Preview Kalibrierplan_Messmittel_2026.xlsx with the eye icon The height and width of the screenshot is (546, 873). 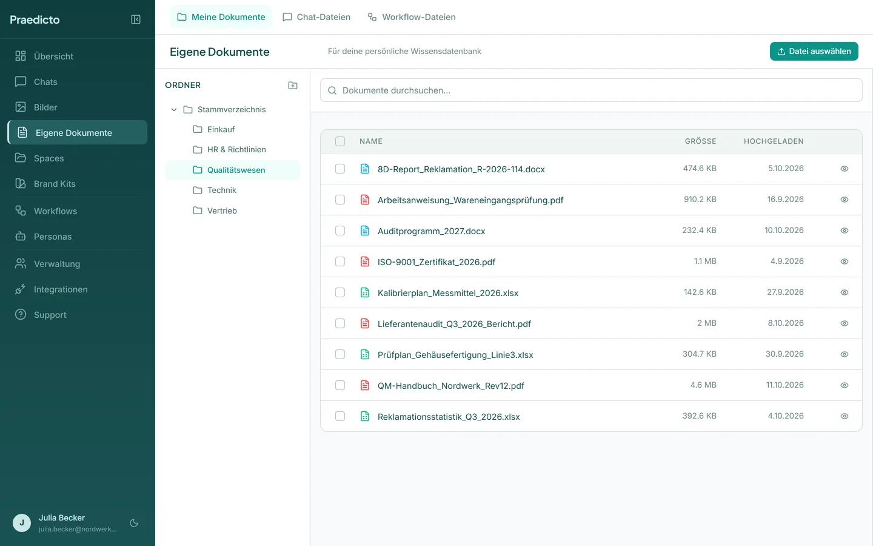(x=844, y=292)
